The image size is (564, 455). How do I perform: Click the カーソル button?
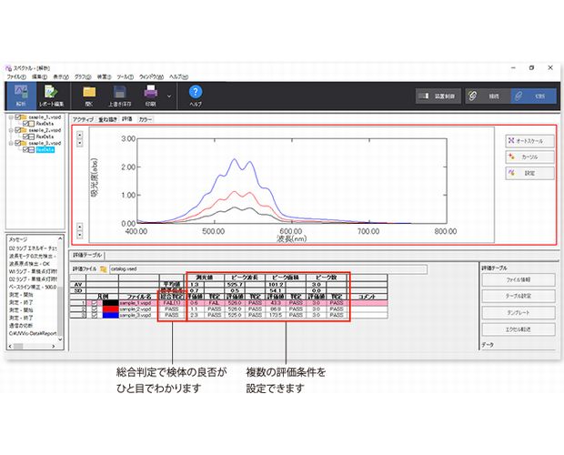529,157
